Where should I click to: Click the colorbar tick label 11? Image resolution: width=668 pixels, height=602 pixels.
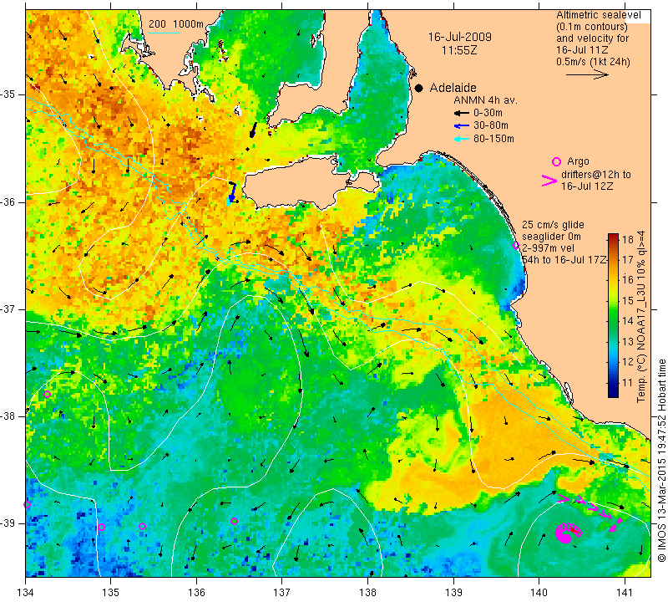tap(628, 383)
